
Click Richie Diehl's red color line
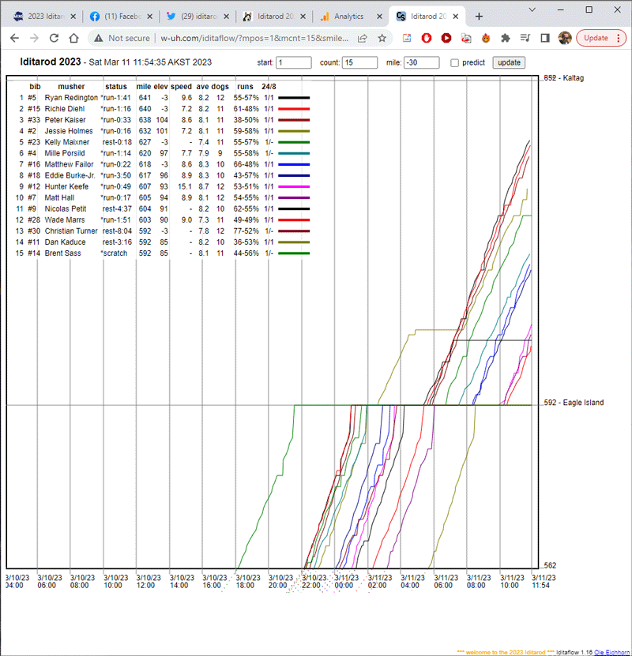coord(294,109)
